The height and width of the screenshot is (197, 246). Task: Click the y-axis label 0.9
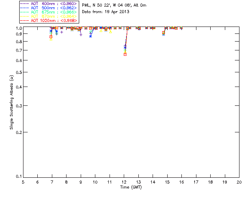click(x=19, y=34)
